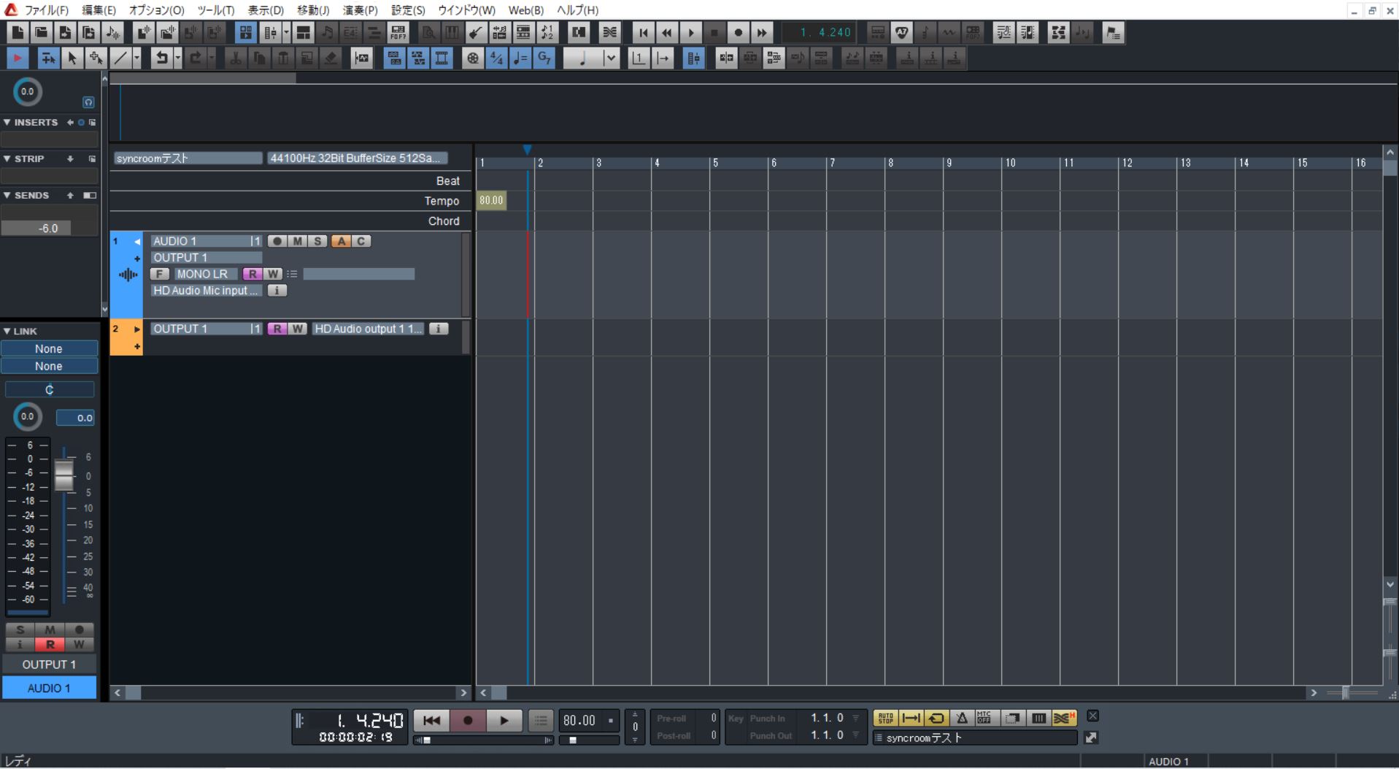This screenshot has height=769, width=1399.
Task: Toggle the time signature 4/4 display
Action: pos(496,58)
